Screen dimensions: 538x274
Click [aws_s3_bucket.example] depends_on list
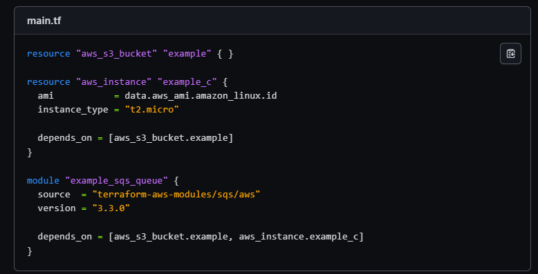171,138
